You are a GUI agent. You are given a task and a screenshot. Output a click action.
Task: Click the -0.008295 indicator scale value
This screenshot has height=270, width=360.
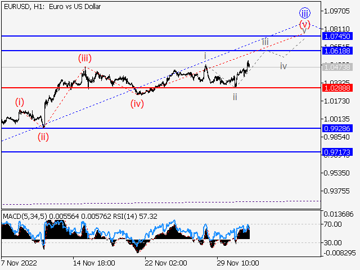(340, 253)
